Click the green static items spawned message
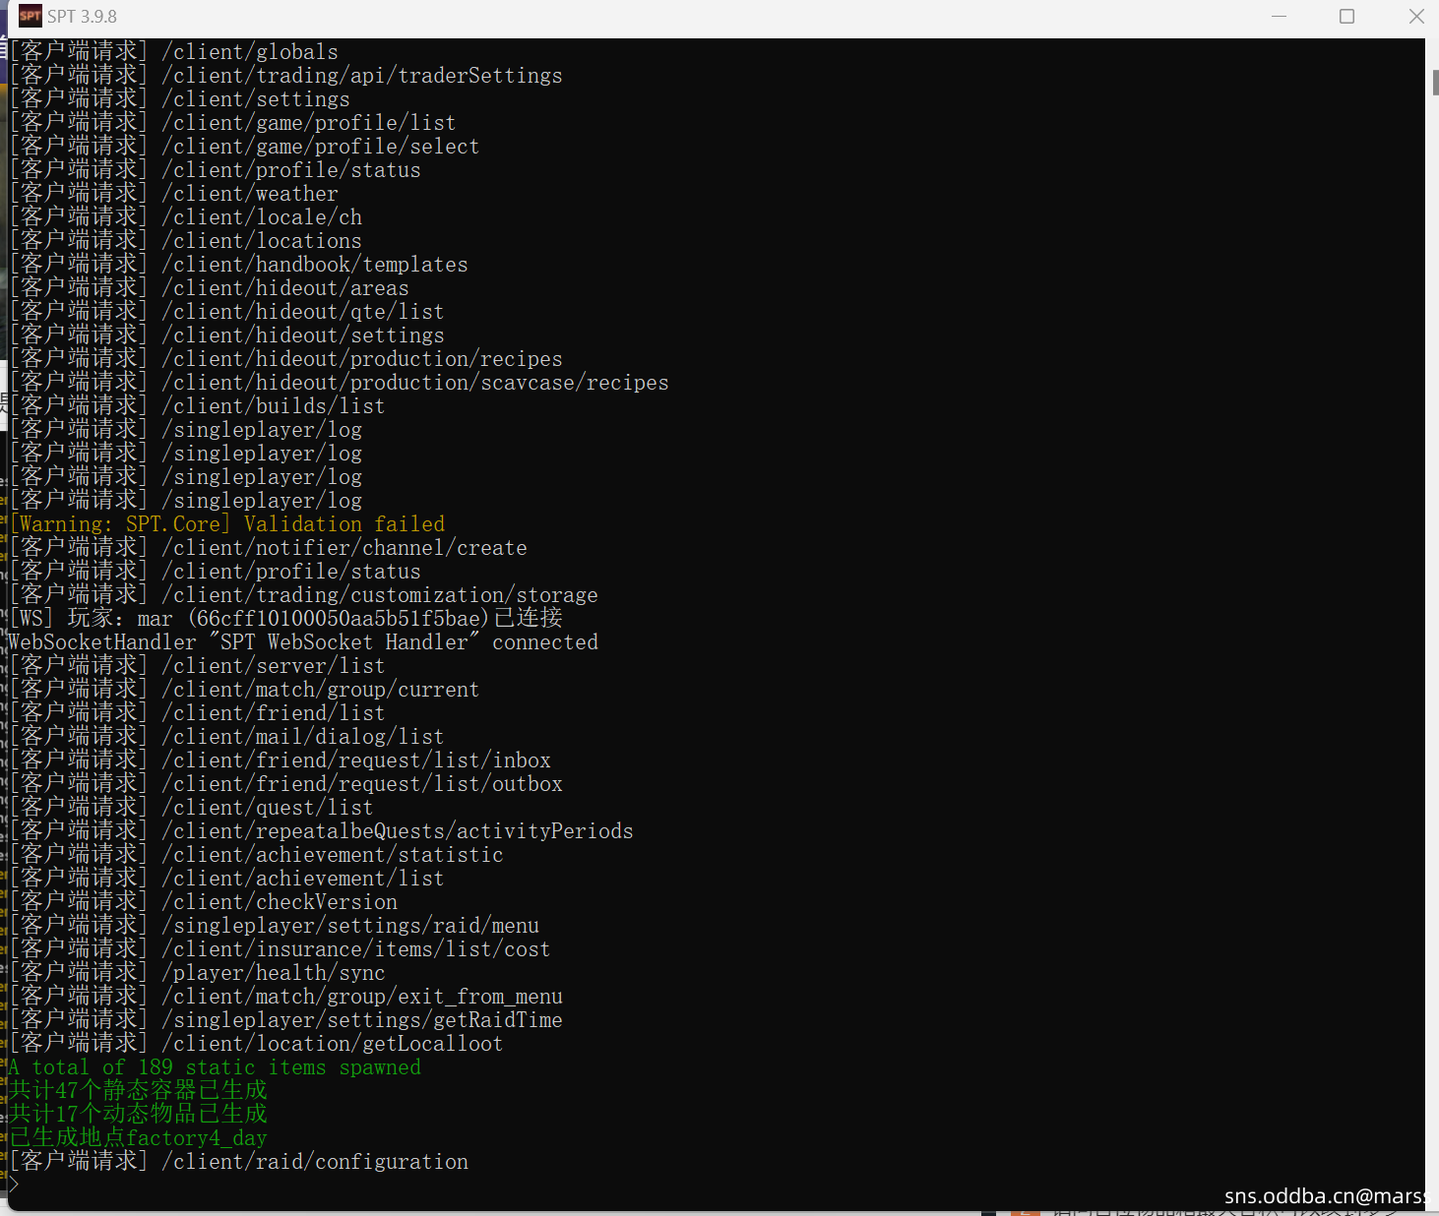1439x1216 pixels. (215, 1067)
